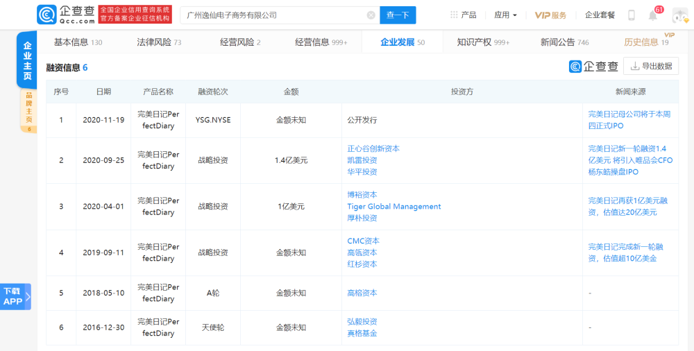Switch to 历史信息 VIP tab
694x351 pixels.
(x=646, y=42)
